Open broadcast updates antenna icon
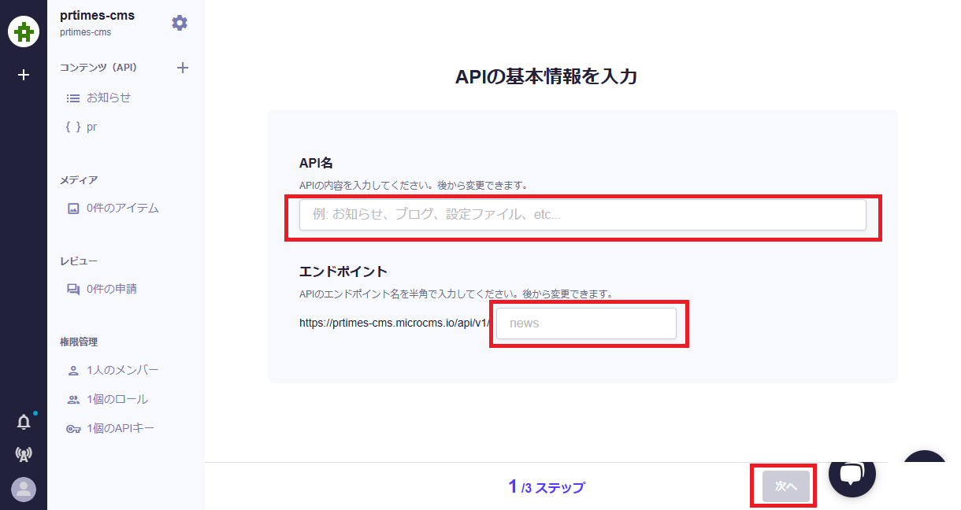 coord(24,454)
